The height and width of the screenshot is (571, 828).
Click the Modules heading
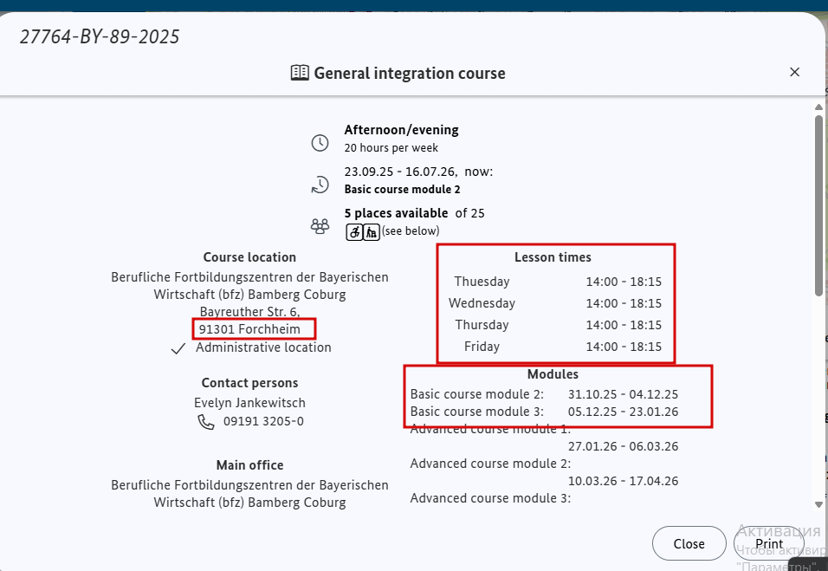pyautogui.click(x=553, y=374)
